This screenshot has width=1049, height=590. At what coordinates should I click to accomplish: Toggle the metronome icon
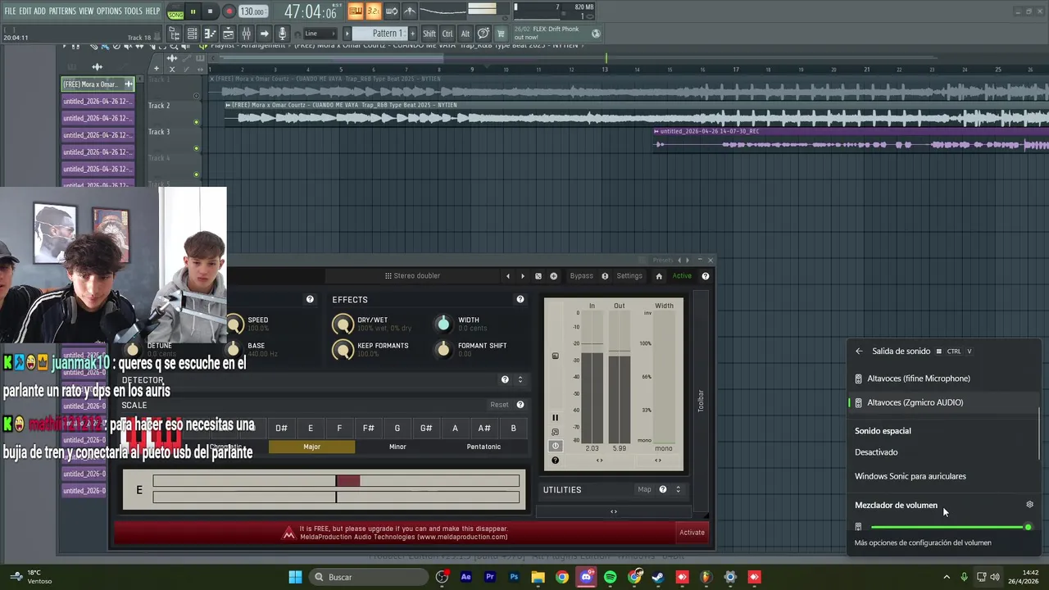click(x=410, y=11)
